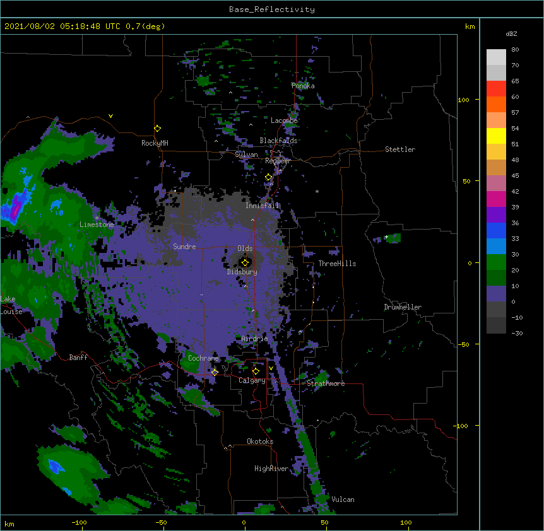Select the HighRiver label
The image size is (544, 531).
(271, 469)
